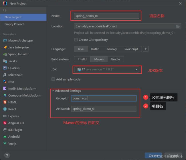The image size is (186, 160).
Task: Select Compose Multiplatform generator label
Action: [x=25, y=95]
